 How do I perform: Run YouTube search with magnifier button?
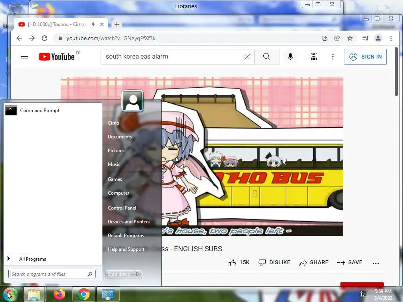pos(267,57)
